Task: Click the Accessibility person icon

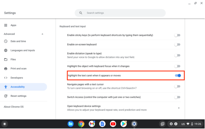Action: tap(5, 87)
